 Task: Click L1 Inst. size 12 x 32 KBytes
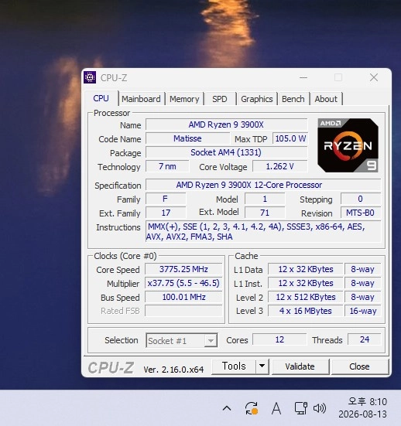pos(306,283)
